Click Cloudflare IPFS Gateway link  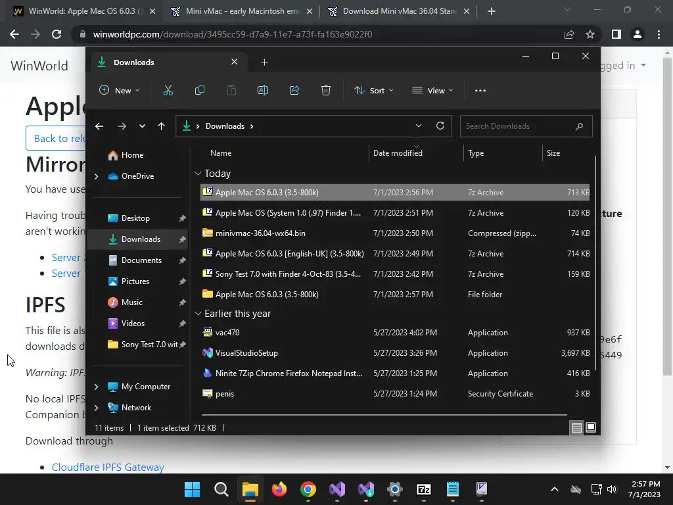coord(108,468)
